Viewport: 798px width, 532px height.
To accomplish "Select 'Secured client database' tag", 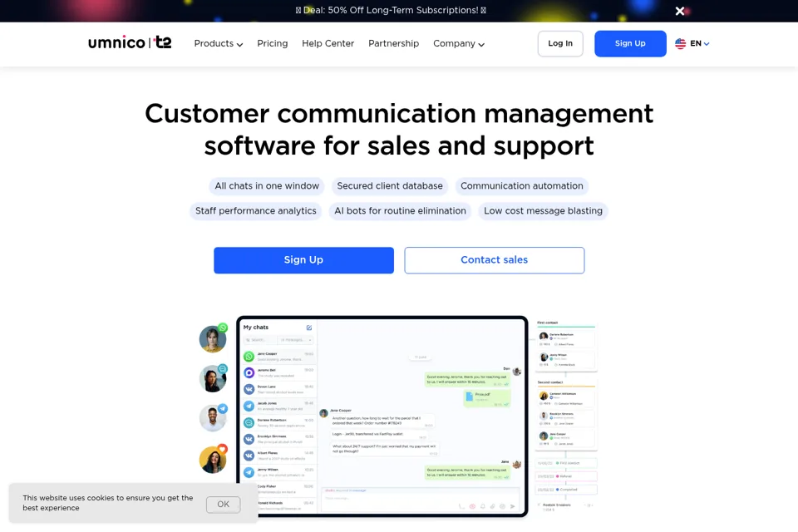I will click(x=390, y=186).
